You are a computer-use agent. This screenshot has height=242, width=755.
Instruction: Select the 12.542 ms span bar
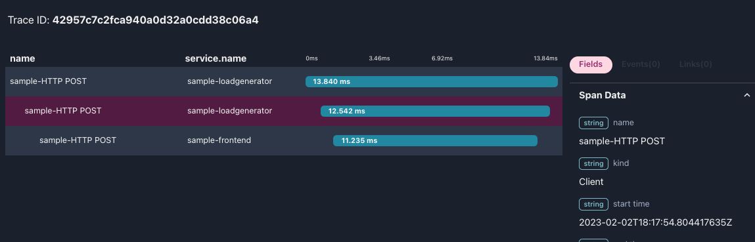[x=435, y=111]
